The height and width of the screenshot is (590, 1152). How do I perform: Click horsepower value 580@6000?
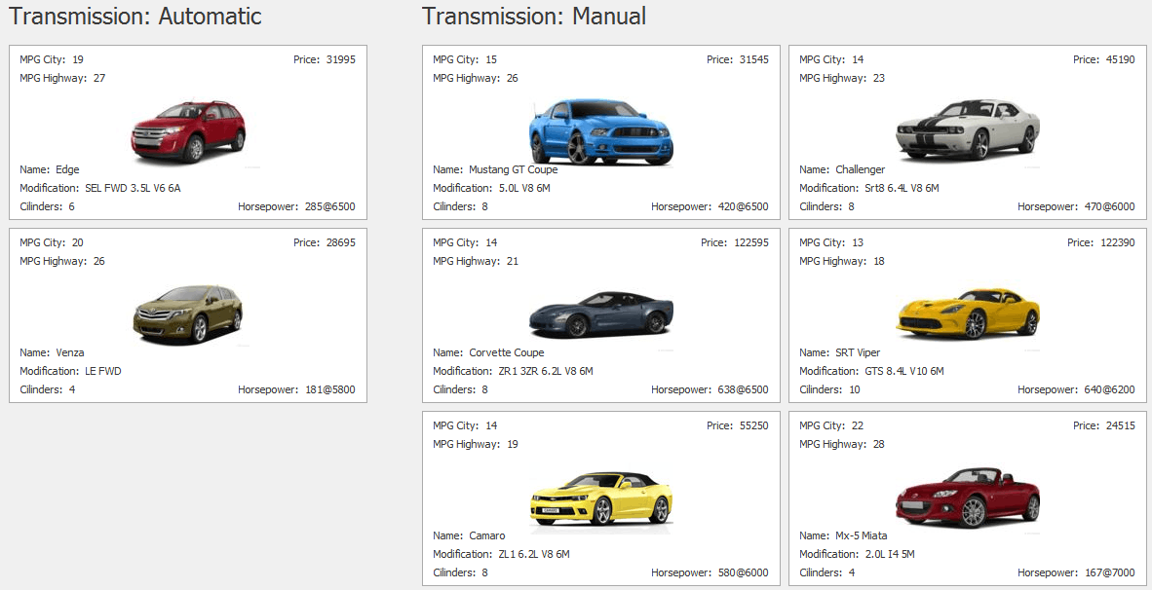point(744,572)
